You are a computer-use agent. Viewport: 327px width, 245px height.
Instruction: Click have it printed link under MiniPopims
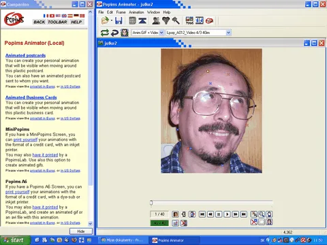click(45, 155)
